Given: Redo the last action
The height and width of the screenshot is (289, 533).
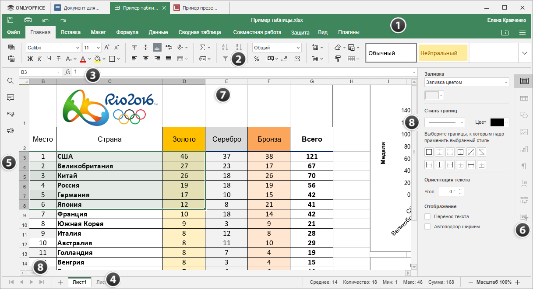Looking at the screenshot, I should pos(63,20).
